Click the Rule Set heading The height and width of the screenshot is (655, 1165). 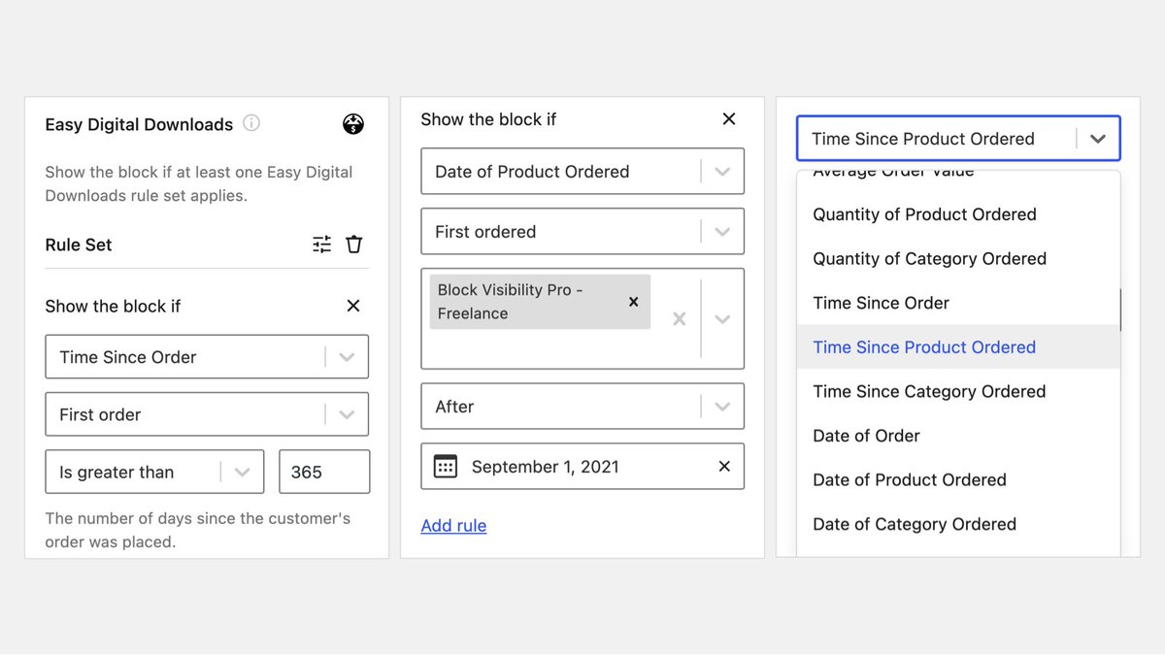[79, 245]
